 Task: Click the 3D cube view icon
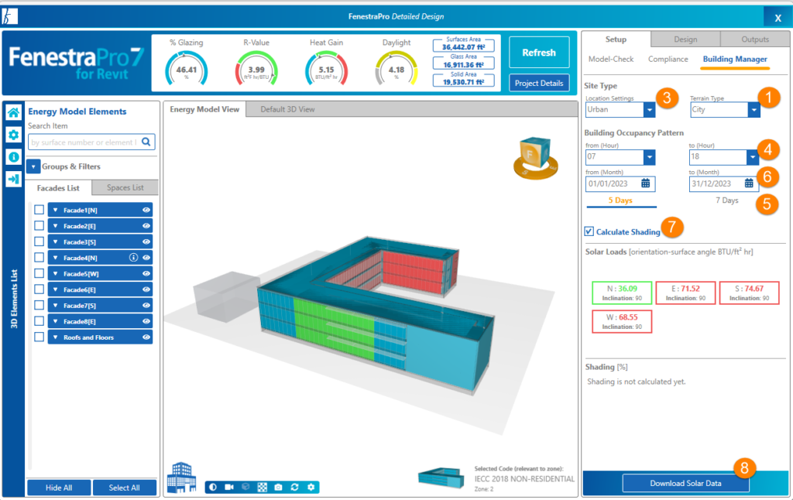tap(245, 487)
